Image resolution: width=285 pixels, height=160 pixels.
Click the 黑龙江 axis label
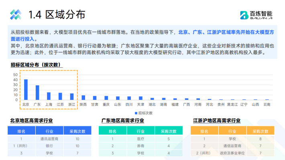[232, 104]
